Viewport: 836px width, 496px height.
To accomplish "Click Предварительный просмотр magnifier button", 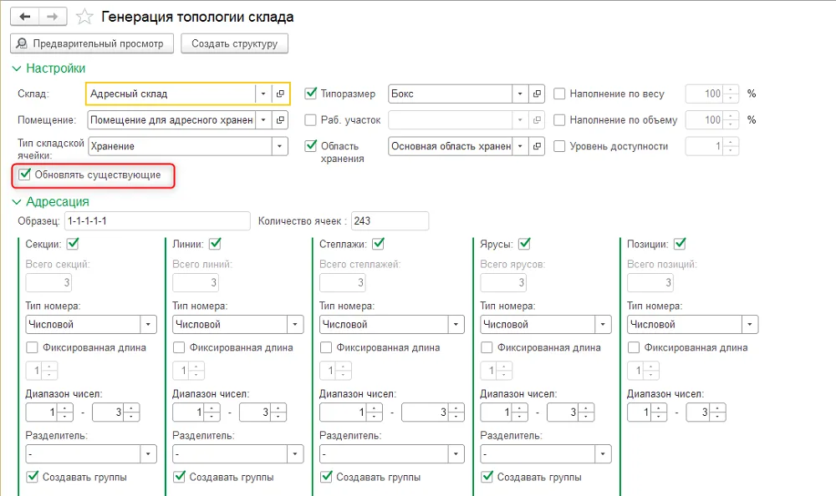I will (92, 43).
